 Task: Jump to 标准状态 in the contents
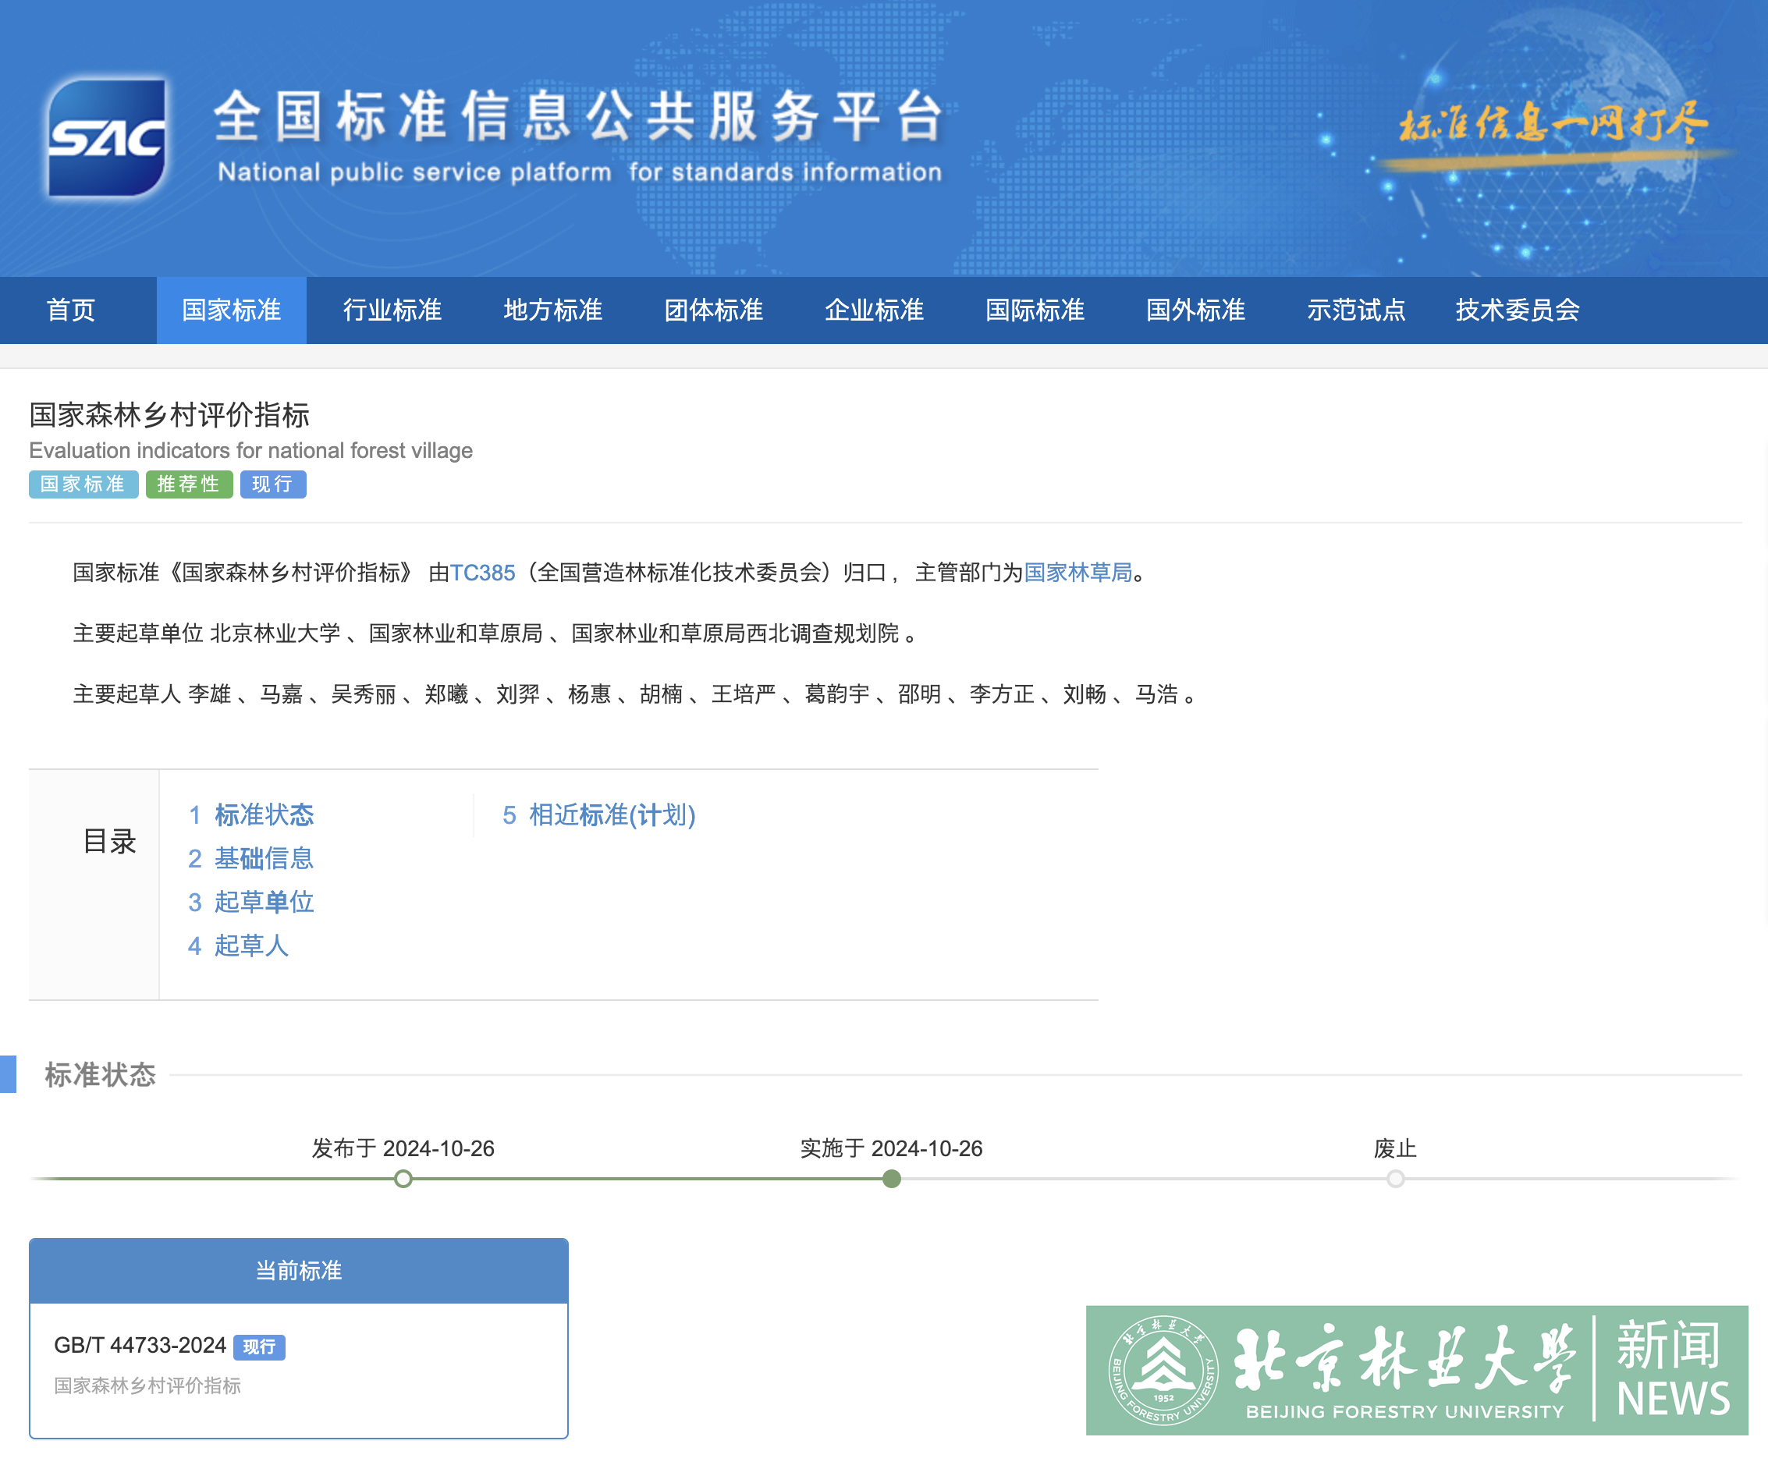(263, 814)
